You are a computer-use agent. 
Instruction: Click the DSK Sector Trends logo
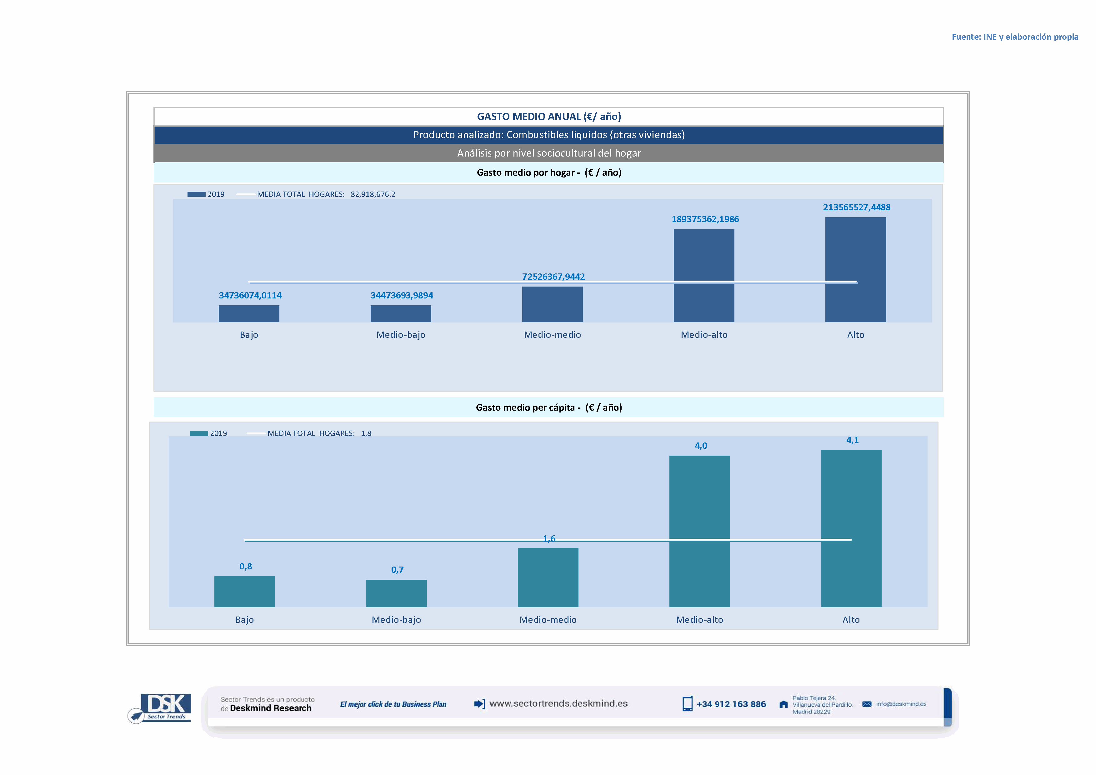tap(160, 708)
